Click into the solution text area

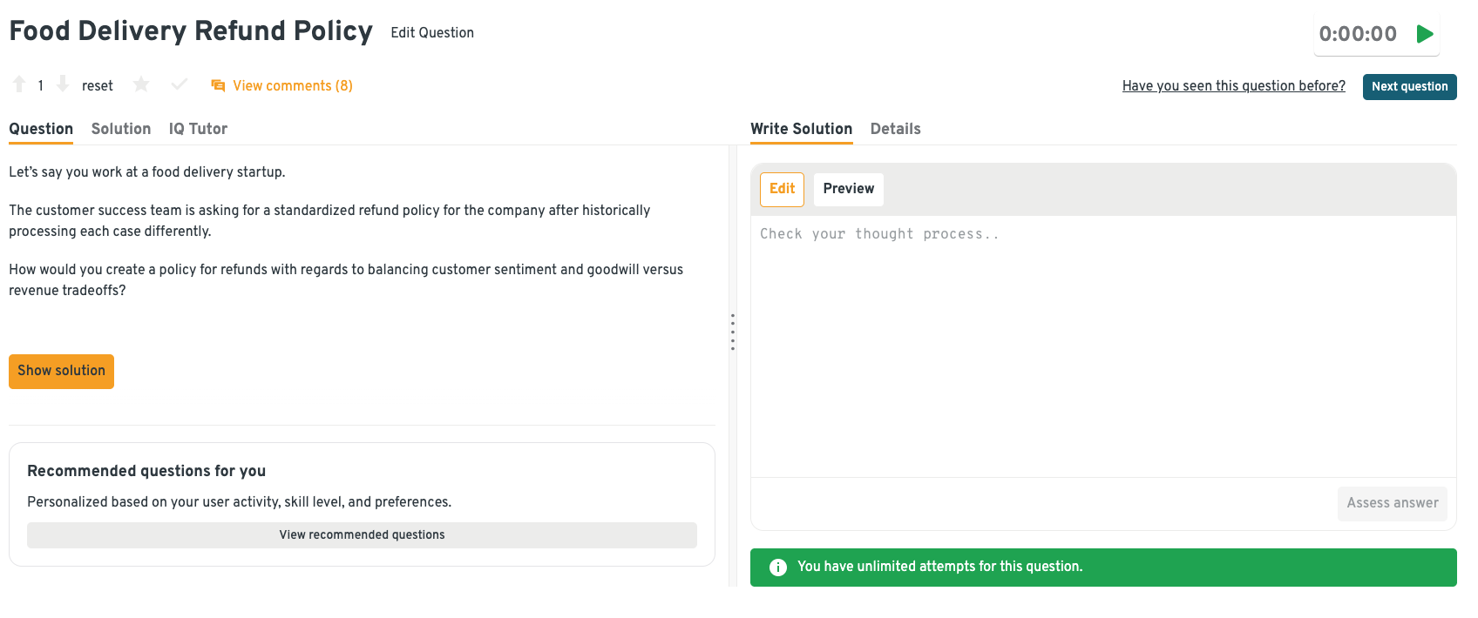pyautogui.click(x=1102, y=348)
